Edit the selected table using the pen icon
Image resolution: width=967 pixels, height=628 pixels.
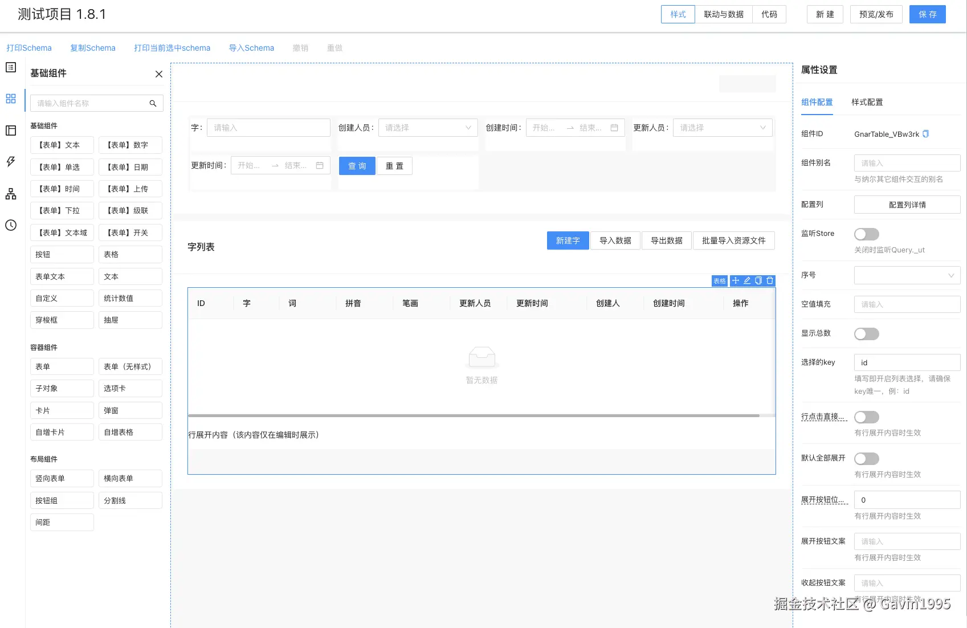(x=746, y=280)
